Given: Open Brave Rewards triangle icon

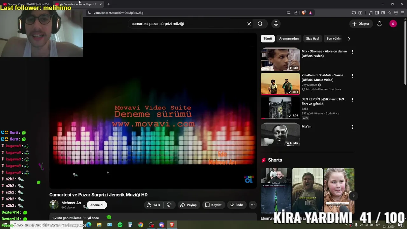Looking at the screenshot, I should pyautogui.click(x=310, y=13).
